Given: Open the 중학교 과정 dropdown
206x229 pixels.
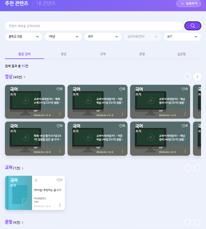Looking at the screenshot, I should coord(23,37).
